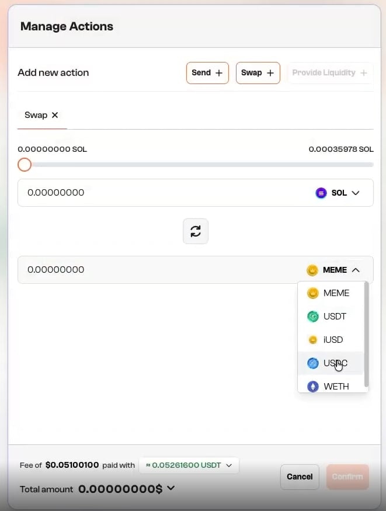Screen dimensions: 386x511
Task: Remove the Swap action via its X icon
Action: pos(55,115)
